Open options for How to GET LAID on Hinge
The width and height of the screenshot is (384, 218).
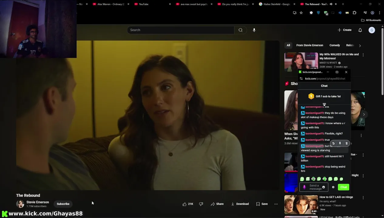pyautogui.click(x=363, y=197)
